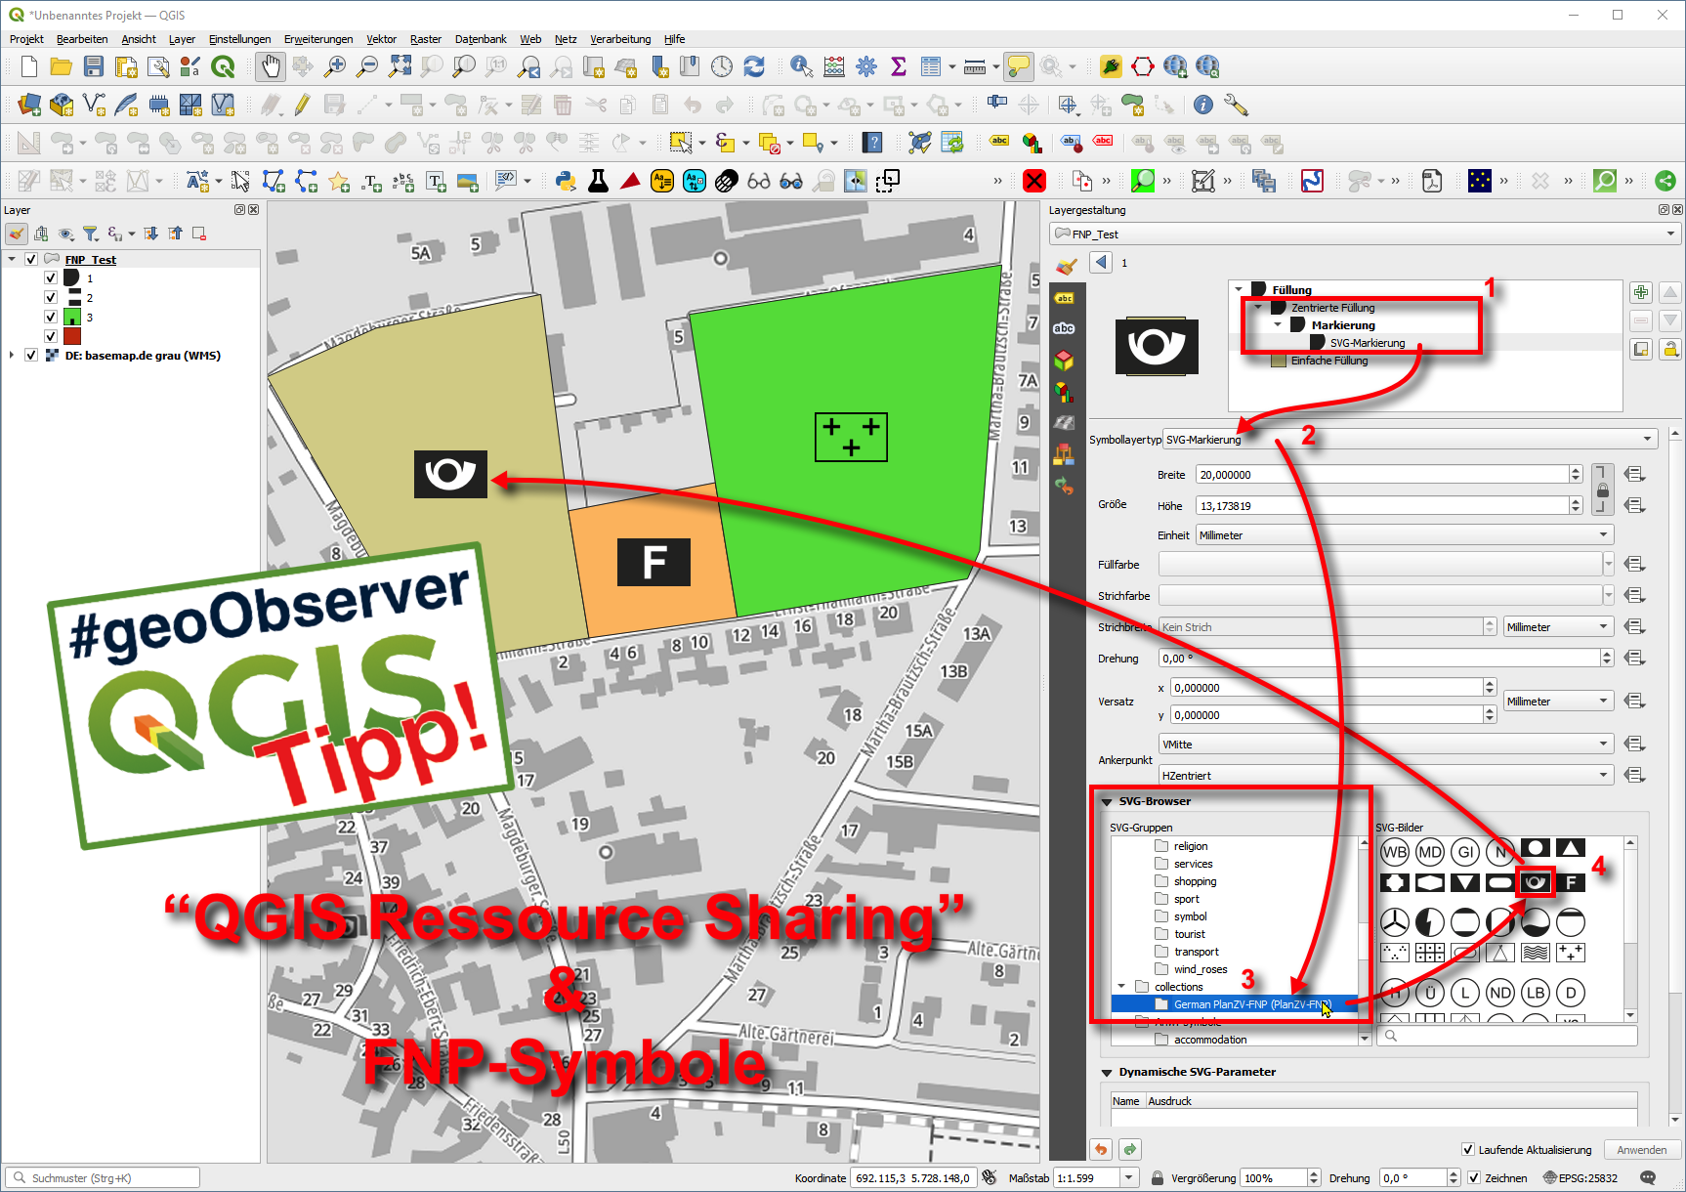Image resolution: width=1686 pixels, height=1192 pixels.
Task: Click the New Project icon
Action: coord(29,66)
